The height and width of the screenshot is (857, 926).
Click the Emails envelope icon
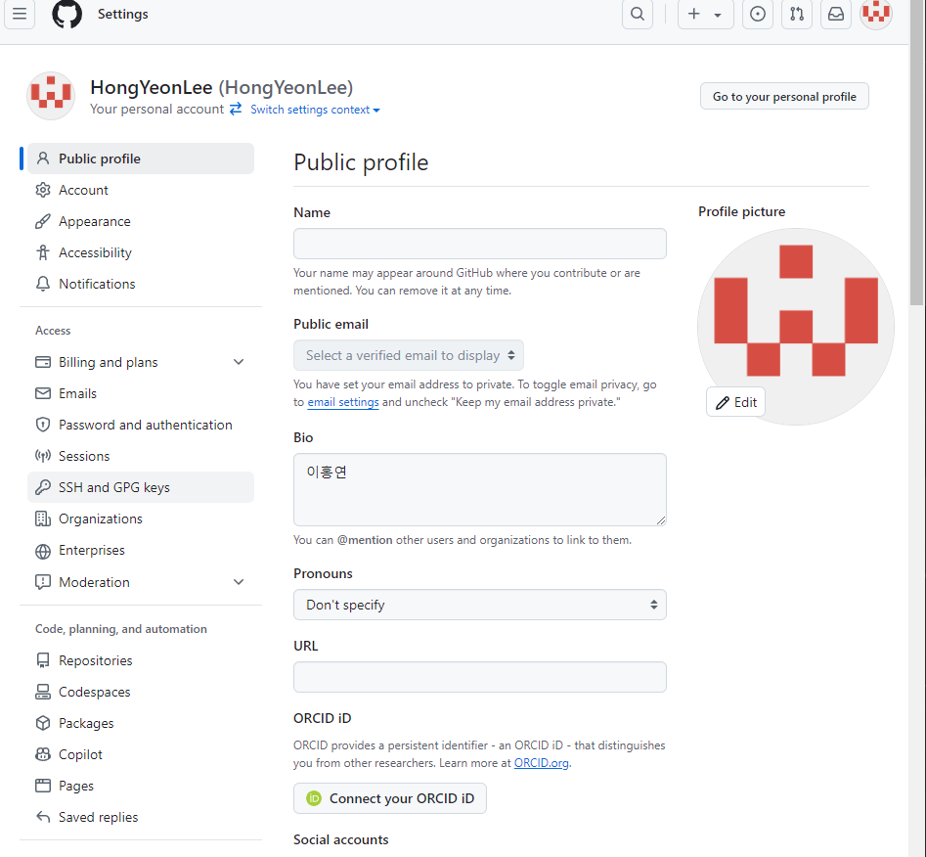coord(43,393)
